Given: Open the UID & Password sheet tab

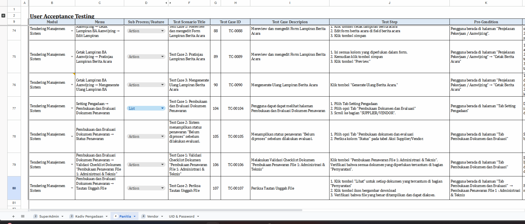Looking at the screenshot, I should point(182,216).
